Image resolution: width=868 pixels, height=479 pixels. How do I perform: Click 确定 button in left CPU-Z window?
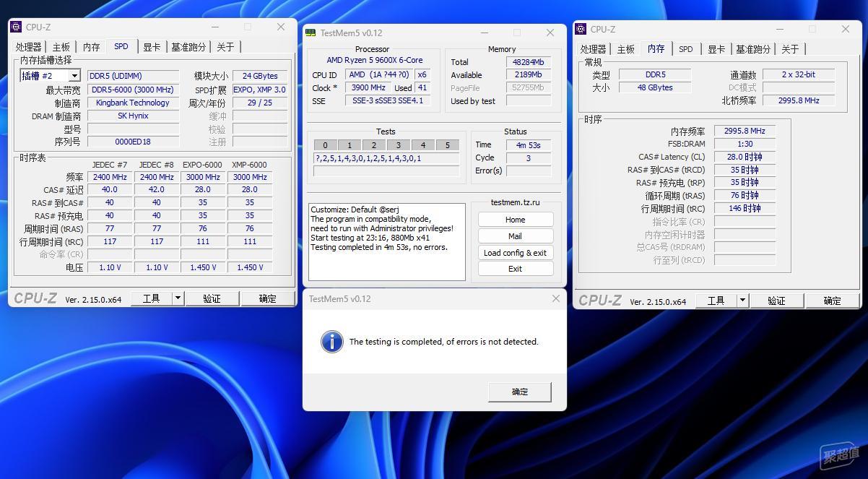coord(267,298)
